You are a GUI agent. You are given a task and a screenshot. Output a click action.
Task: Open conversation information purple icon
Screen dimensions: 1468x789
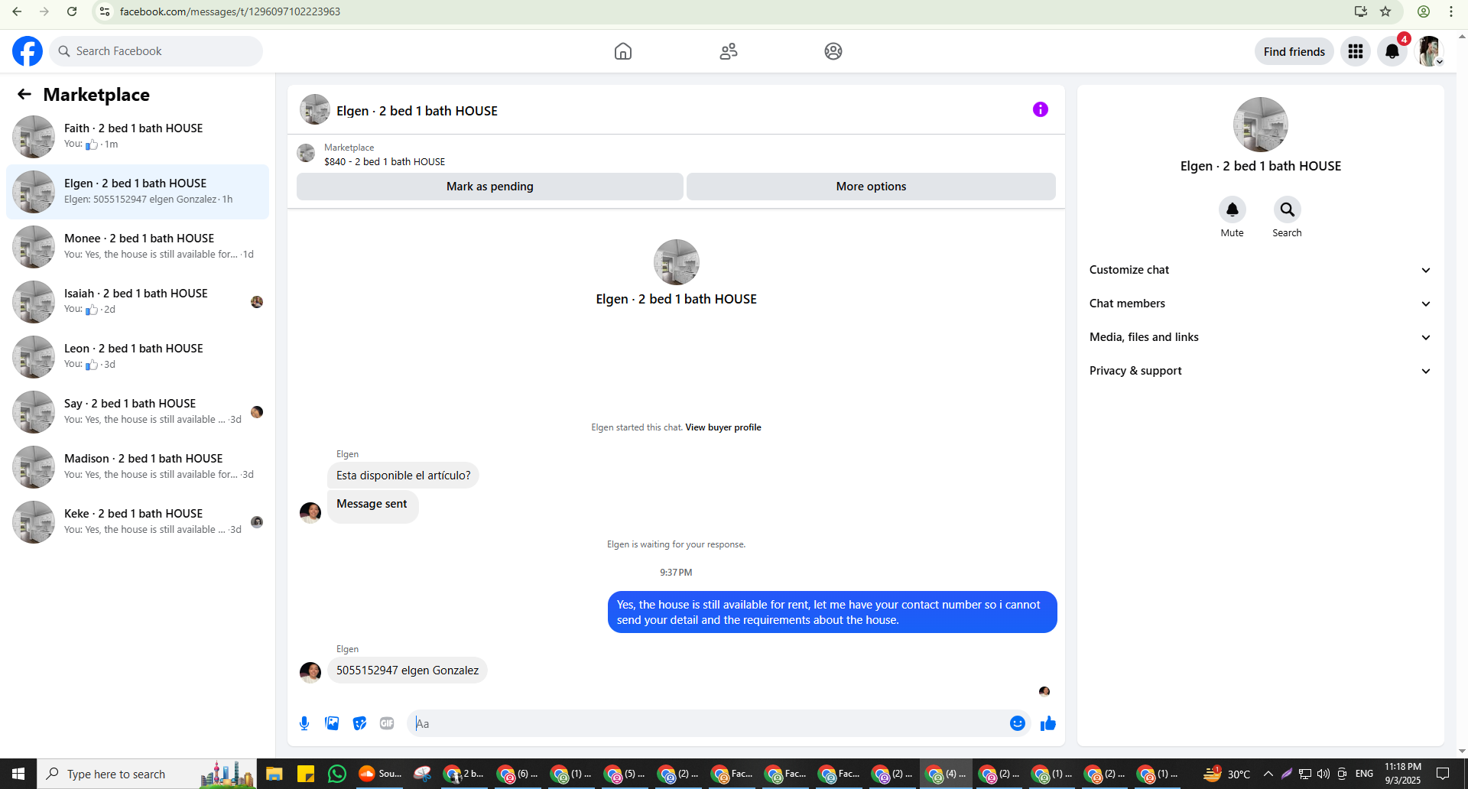click(x=1041, y=109)
